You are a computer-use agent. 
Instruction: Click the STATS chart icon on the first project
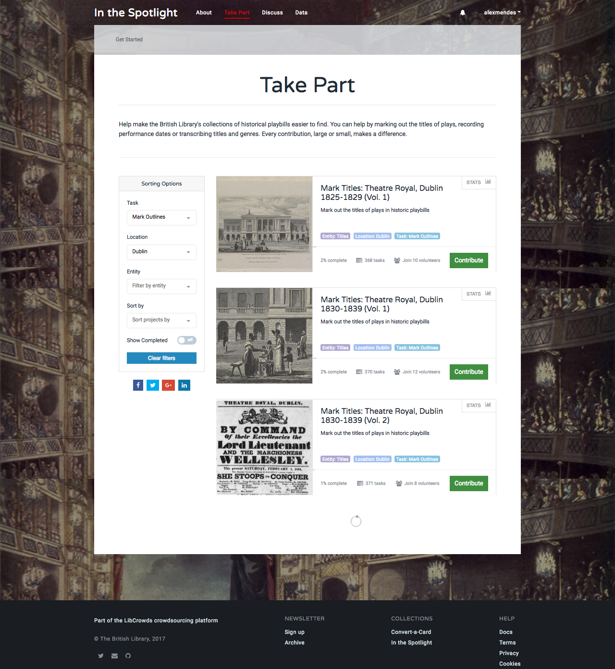tap(488, 183)
